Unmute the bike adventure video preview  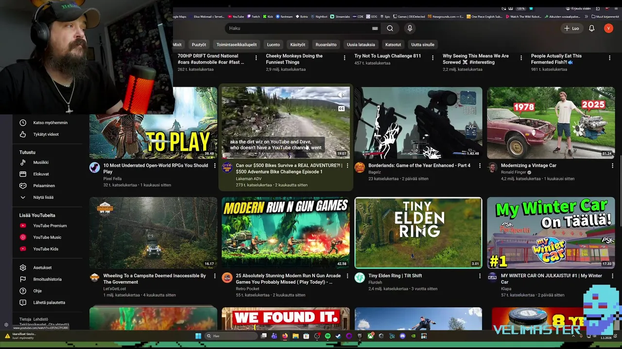tap(342, 95)
